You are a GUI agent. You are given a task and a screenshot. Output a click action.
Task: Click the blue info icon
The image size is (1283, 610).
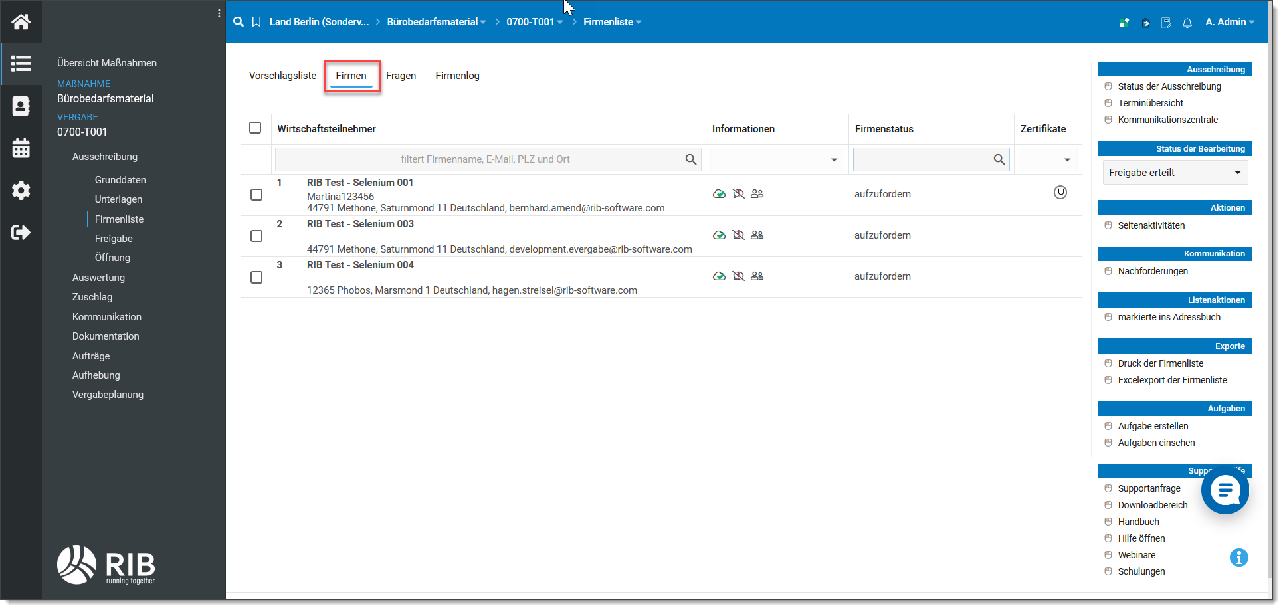1238,558
